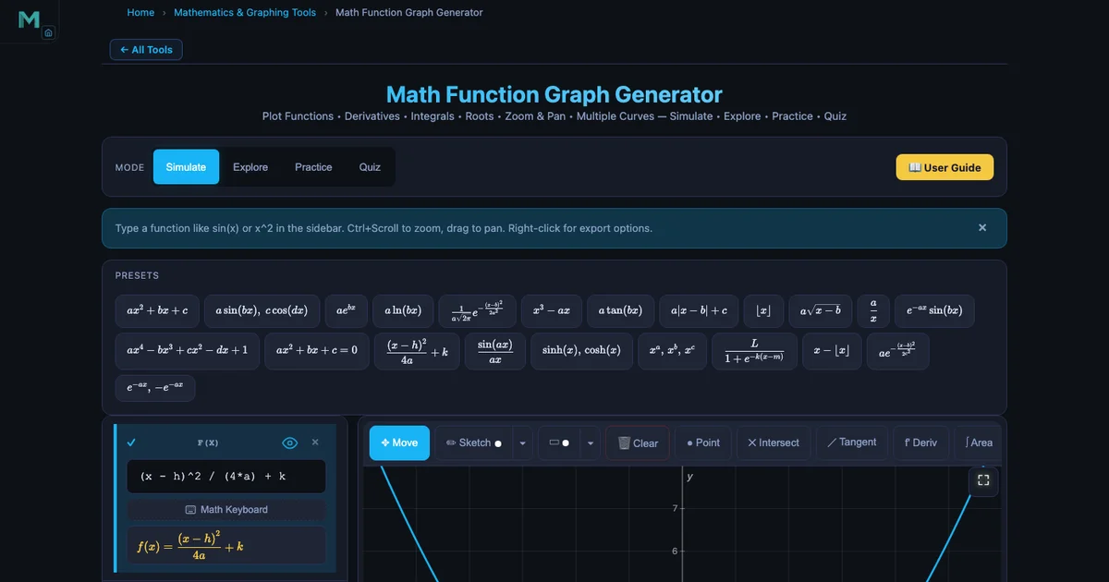Click the Clear trash button
The image size is (1109, 582).
tap(638, 443)
